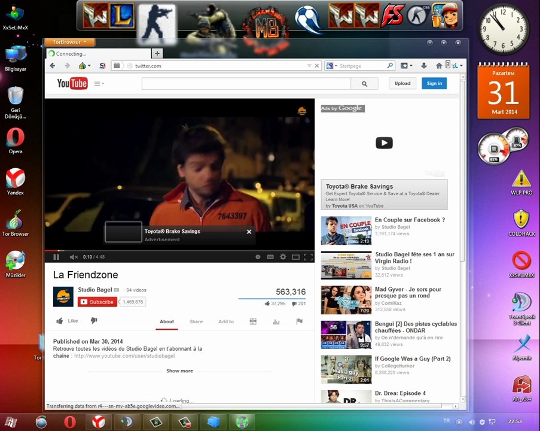Select the About tab
This screenshot has width=540, height=431.
tap(167, 321)
